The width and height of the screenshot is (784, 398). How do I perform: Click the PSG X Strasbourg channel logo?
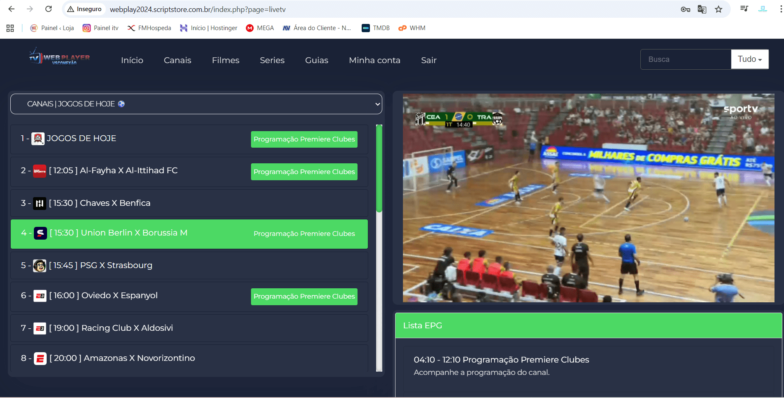tap(40, 266)
